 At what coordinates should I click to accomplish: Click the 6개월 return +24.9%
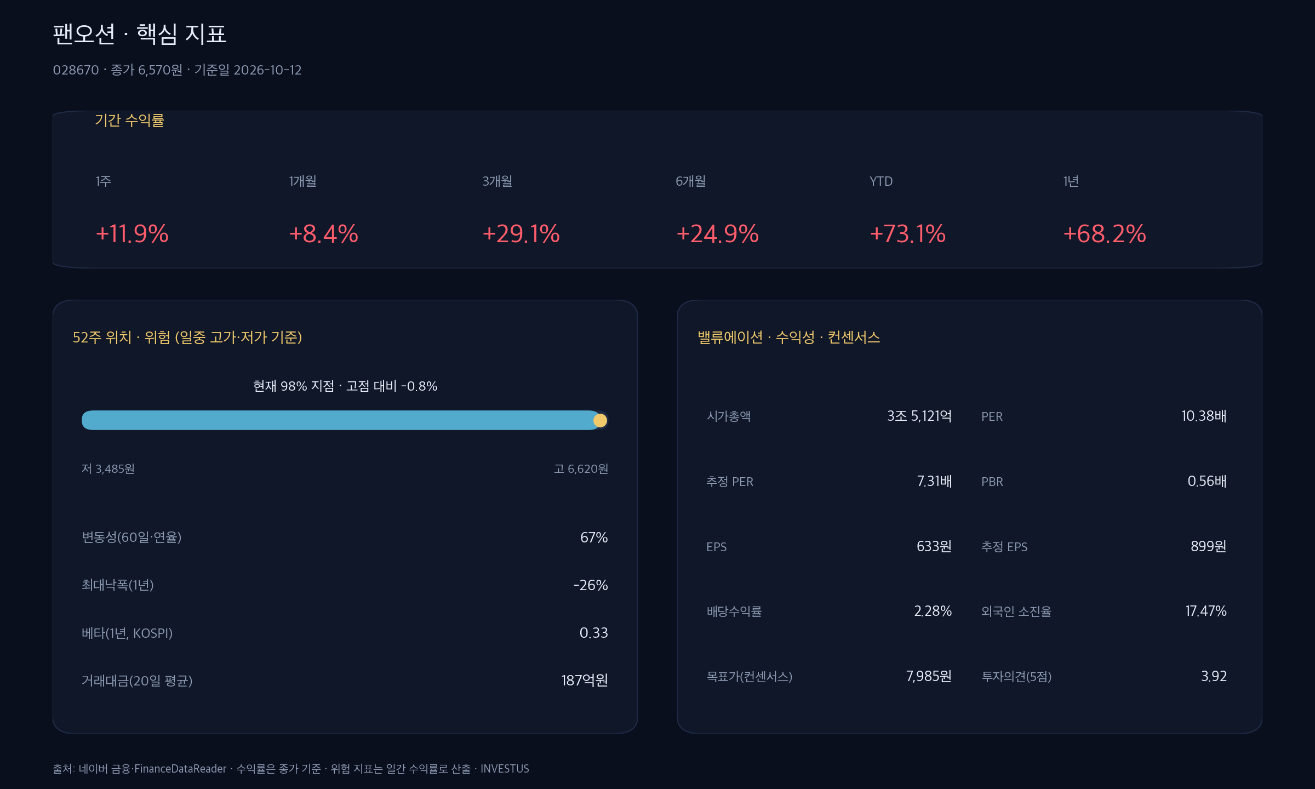(x=717, y=234)
